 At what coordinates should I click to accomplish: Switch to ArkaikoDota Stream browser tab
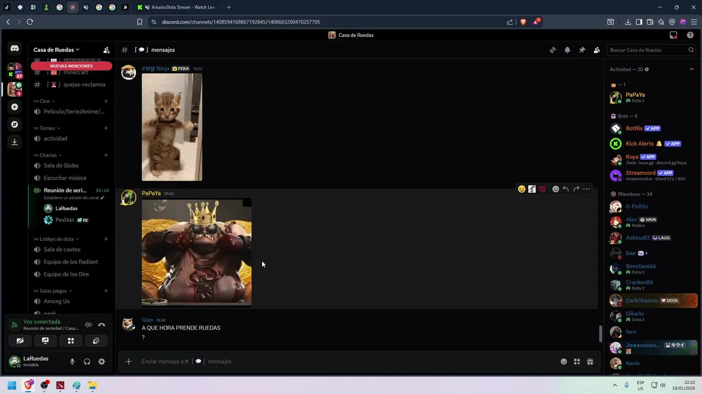178,7
